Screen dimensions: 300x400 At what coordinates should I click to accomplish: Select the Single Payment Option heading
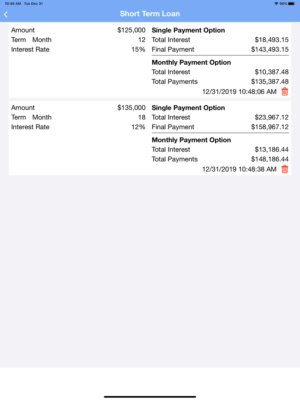188,30
